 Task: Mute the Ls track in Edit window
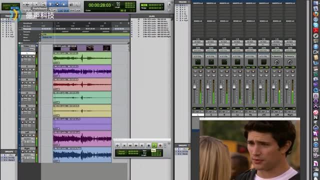33,96
